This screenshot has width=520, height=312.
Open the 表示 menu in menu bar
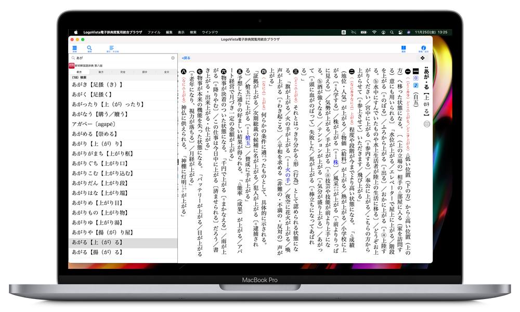[x=181, y=32]
